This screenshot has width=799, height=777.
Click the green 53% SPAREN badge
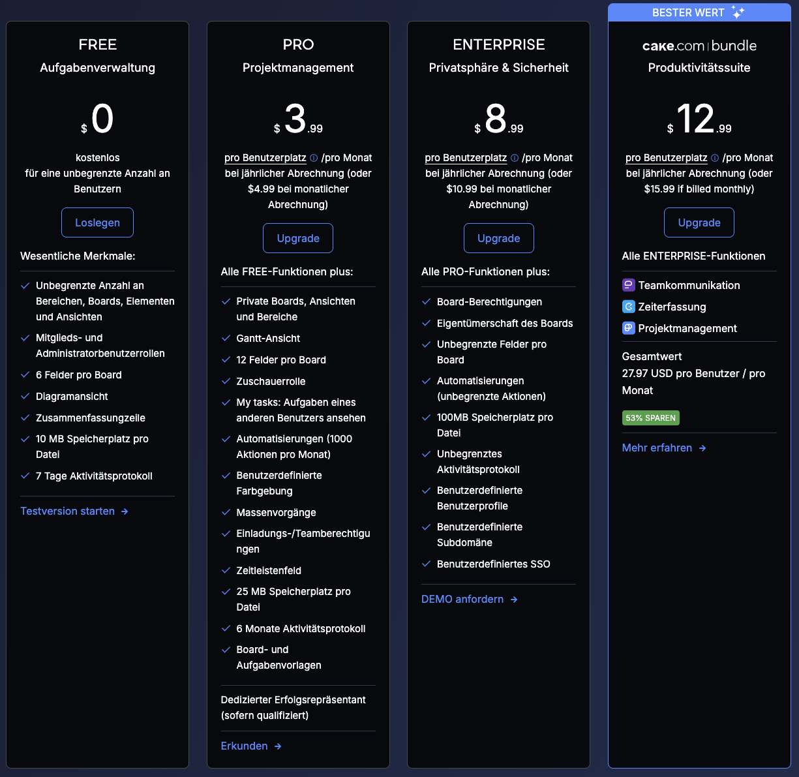[650, 418]
